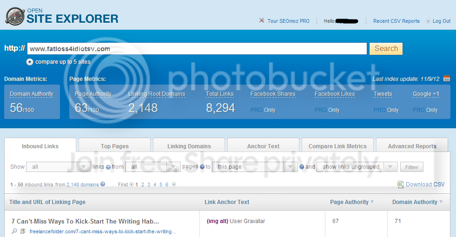The image size is (456, 237).
Task: Click page document icon in freelancefolder row
Action: pyautogui.click(x=23, y=231)
